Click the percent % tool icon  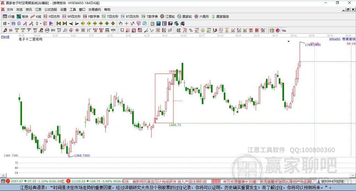(x=191, y=30)
